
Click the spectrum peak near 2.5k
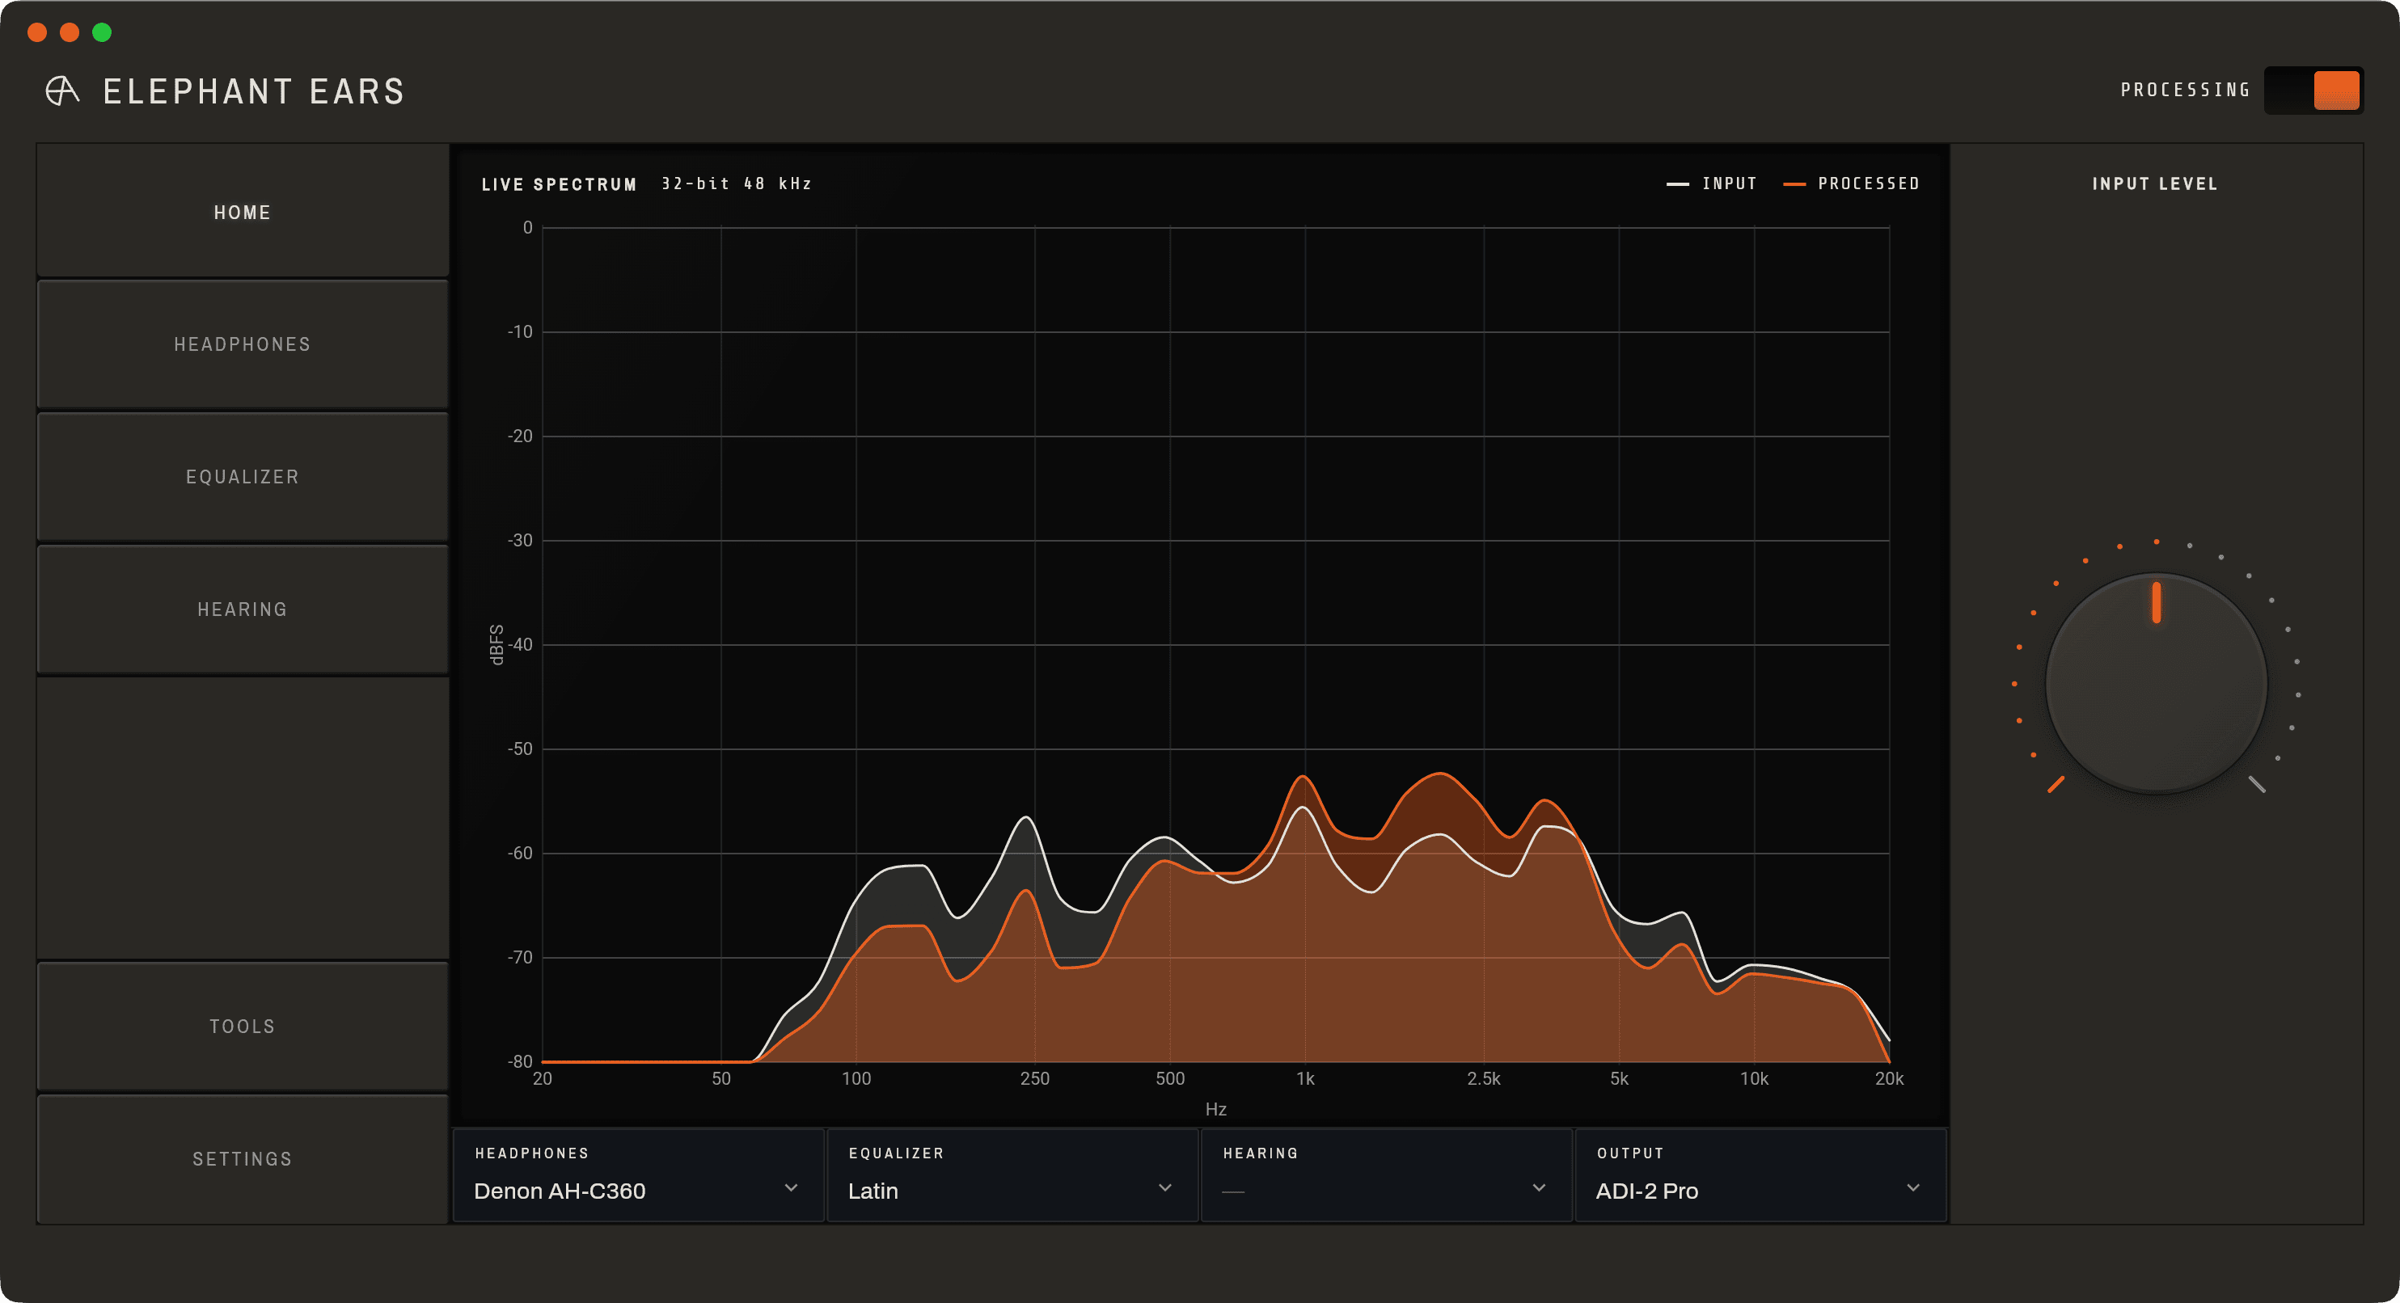pyautogui.click(x=1440, y=774)
